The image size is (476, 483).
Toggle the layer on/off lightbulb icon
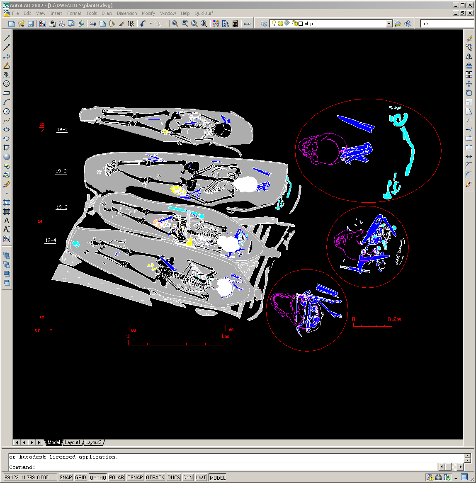[x=274, y=24]
